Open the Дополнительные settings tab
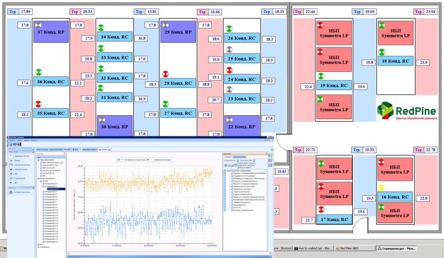 pyautogui.click(x=239, y=157)
